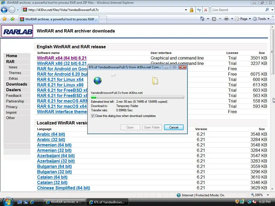Click the folder icon in the download dialog

(x=155, y=81)
